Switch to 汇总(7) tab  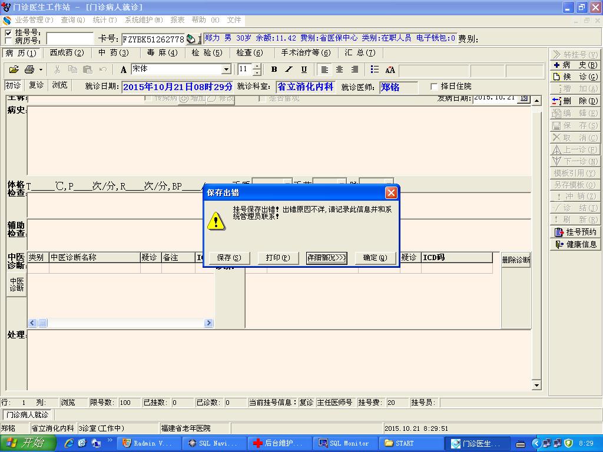[360, 52]
